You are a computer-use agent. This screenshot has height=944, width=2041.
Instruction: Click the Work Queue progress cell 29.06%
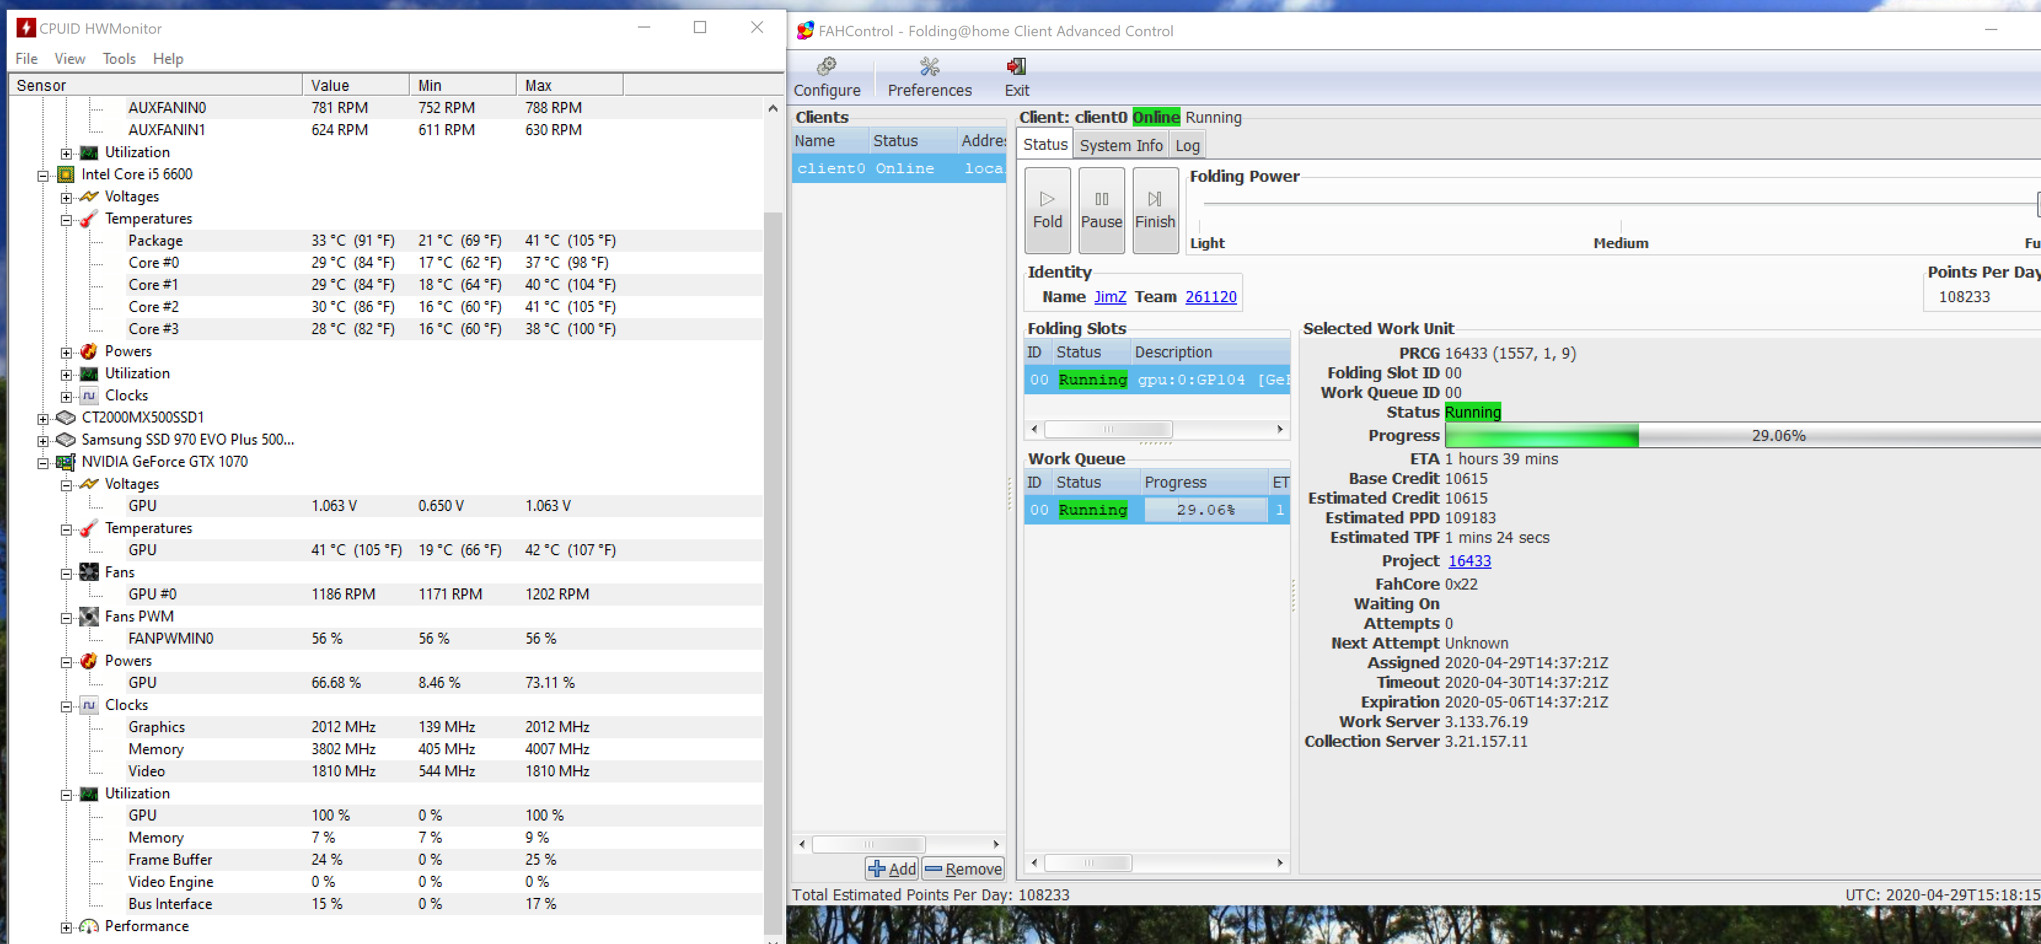pos(1205,510)
